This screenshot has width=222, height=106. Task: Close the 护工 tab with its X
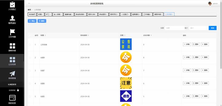coord(50,14)
